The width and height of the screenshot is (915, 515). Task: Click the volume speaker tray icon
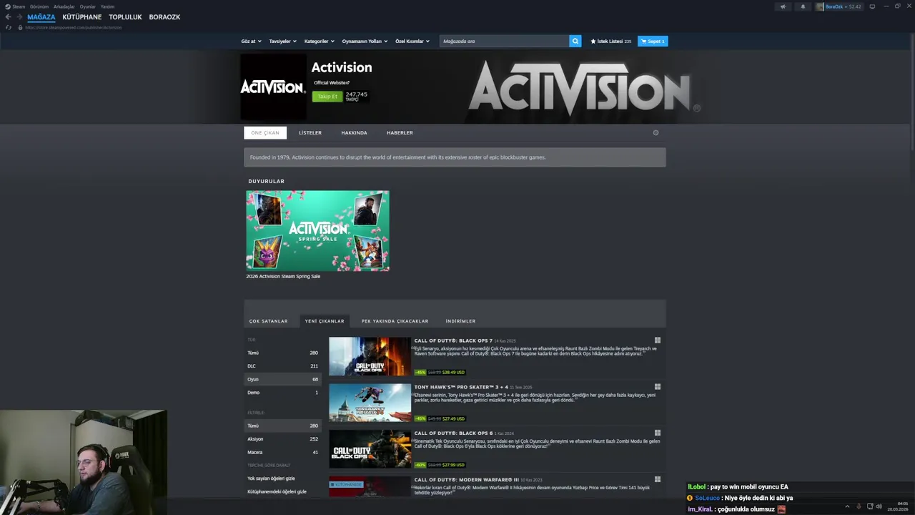click(x=879, y=506)
